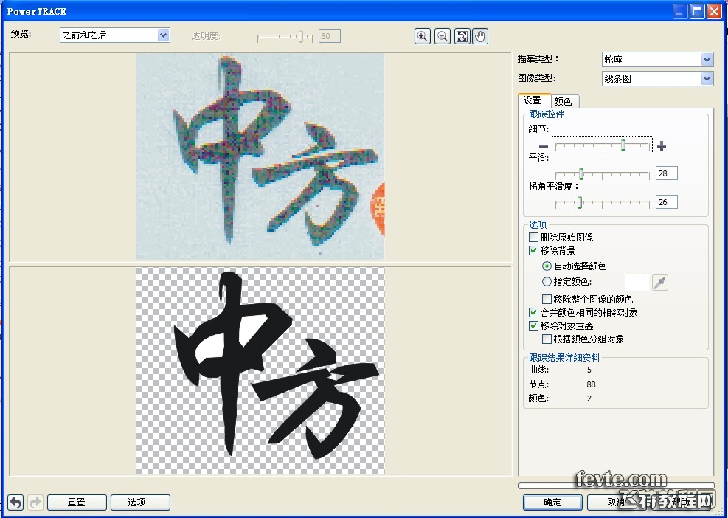Click the 平滑 value field showing 28
This screenshot has width=728, height=518.
coord(667,173)
